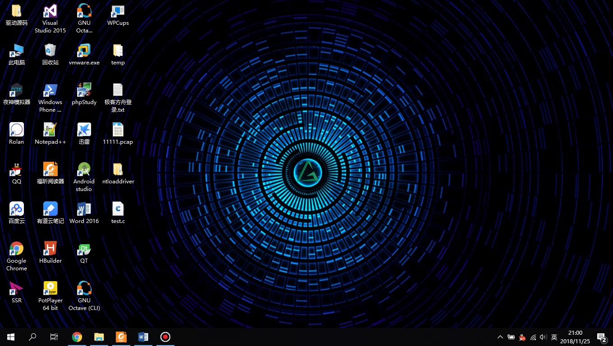Select the WPCups desktop icon

(x=118, y=11)
